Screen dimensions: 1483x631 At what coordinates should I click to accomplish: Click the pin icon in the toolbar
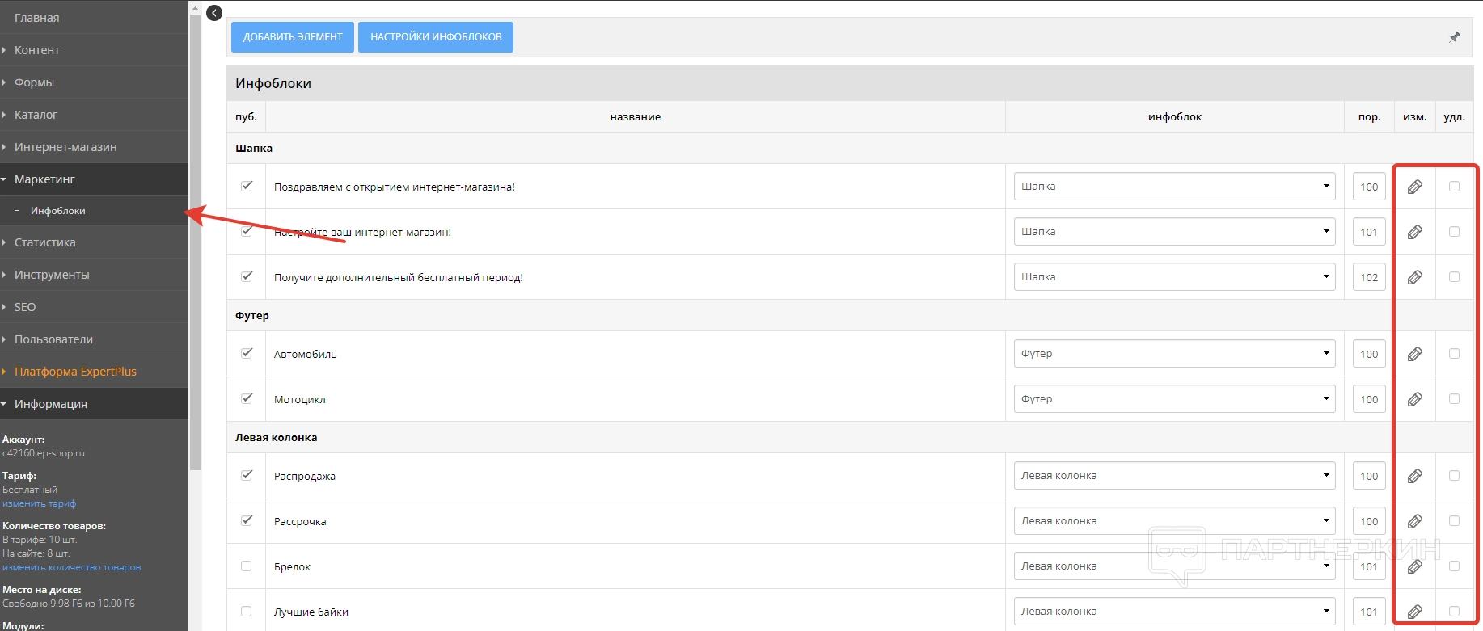click(x=1455, y=37)
